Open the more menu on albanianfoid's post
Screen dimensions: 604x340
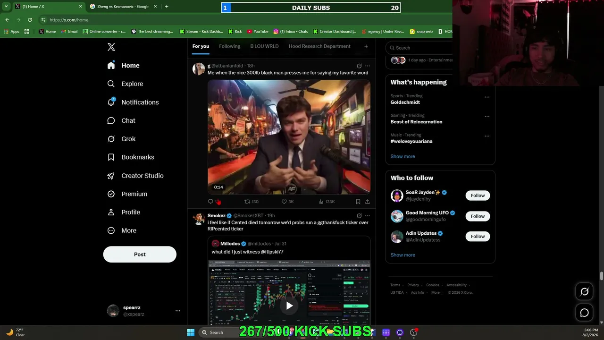368,66
